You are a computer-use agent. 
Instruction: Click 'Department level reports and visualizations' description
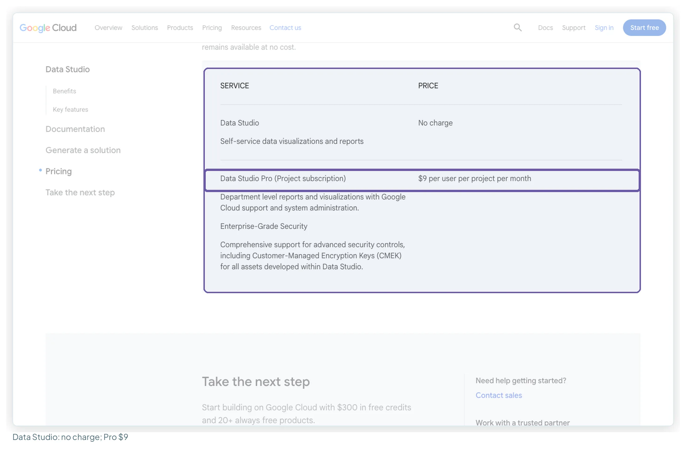click(313, 203)
